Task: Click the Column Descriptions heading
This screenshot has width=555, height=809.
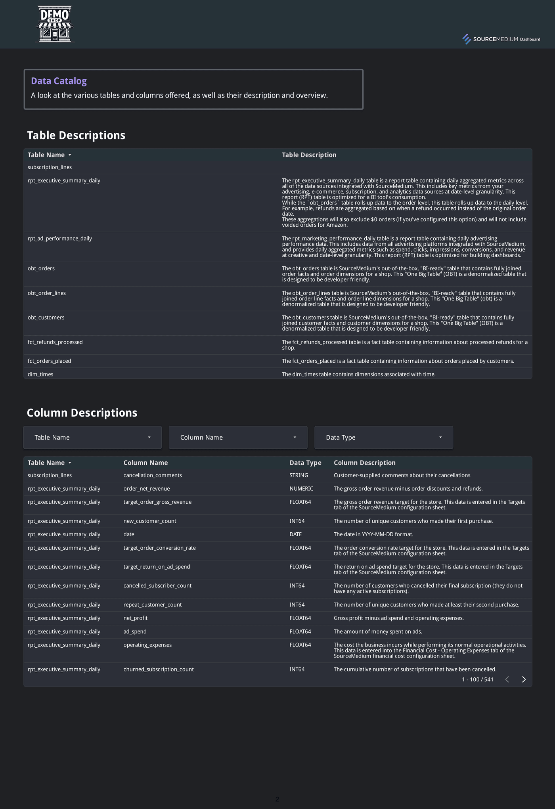Action: 82,413
